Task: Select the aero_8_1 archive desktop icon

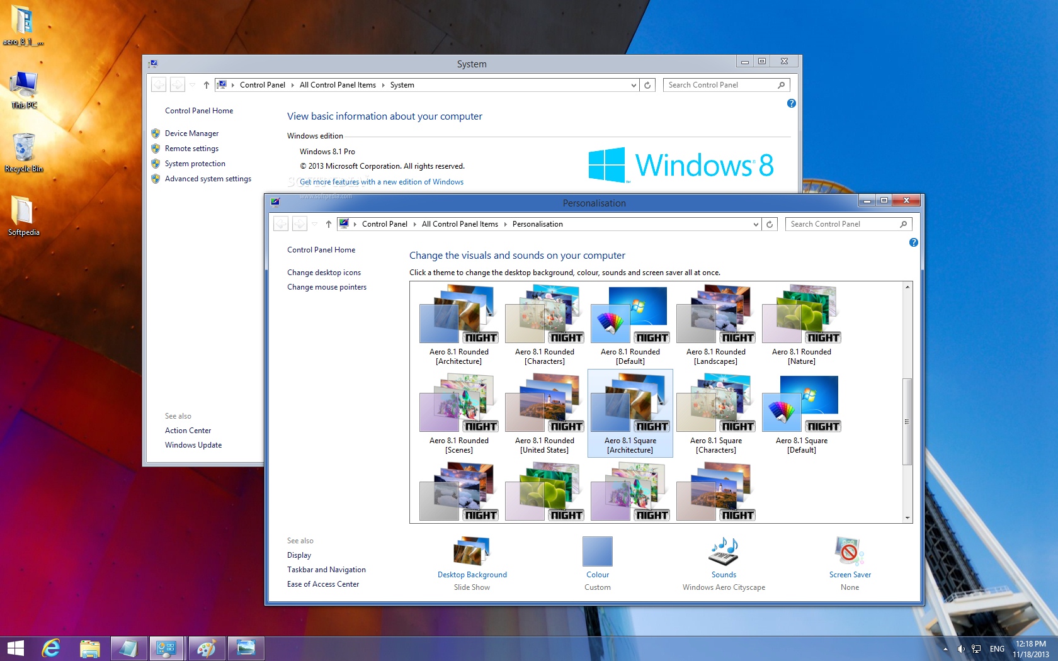Action: pos(23,26)
